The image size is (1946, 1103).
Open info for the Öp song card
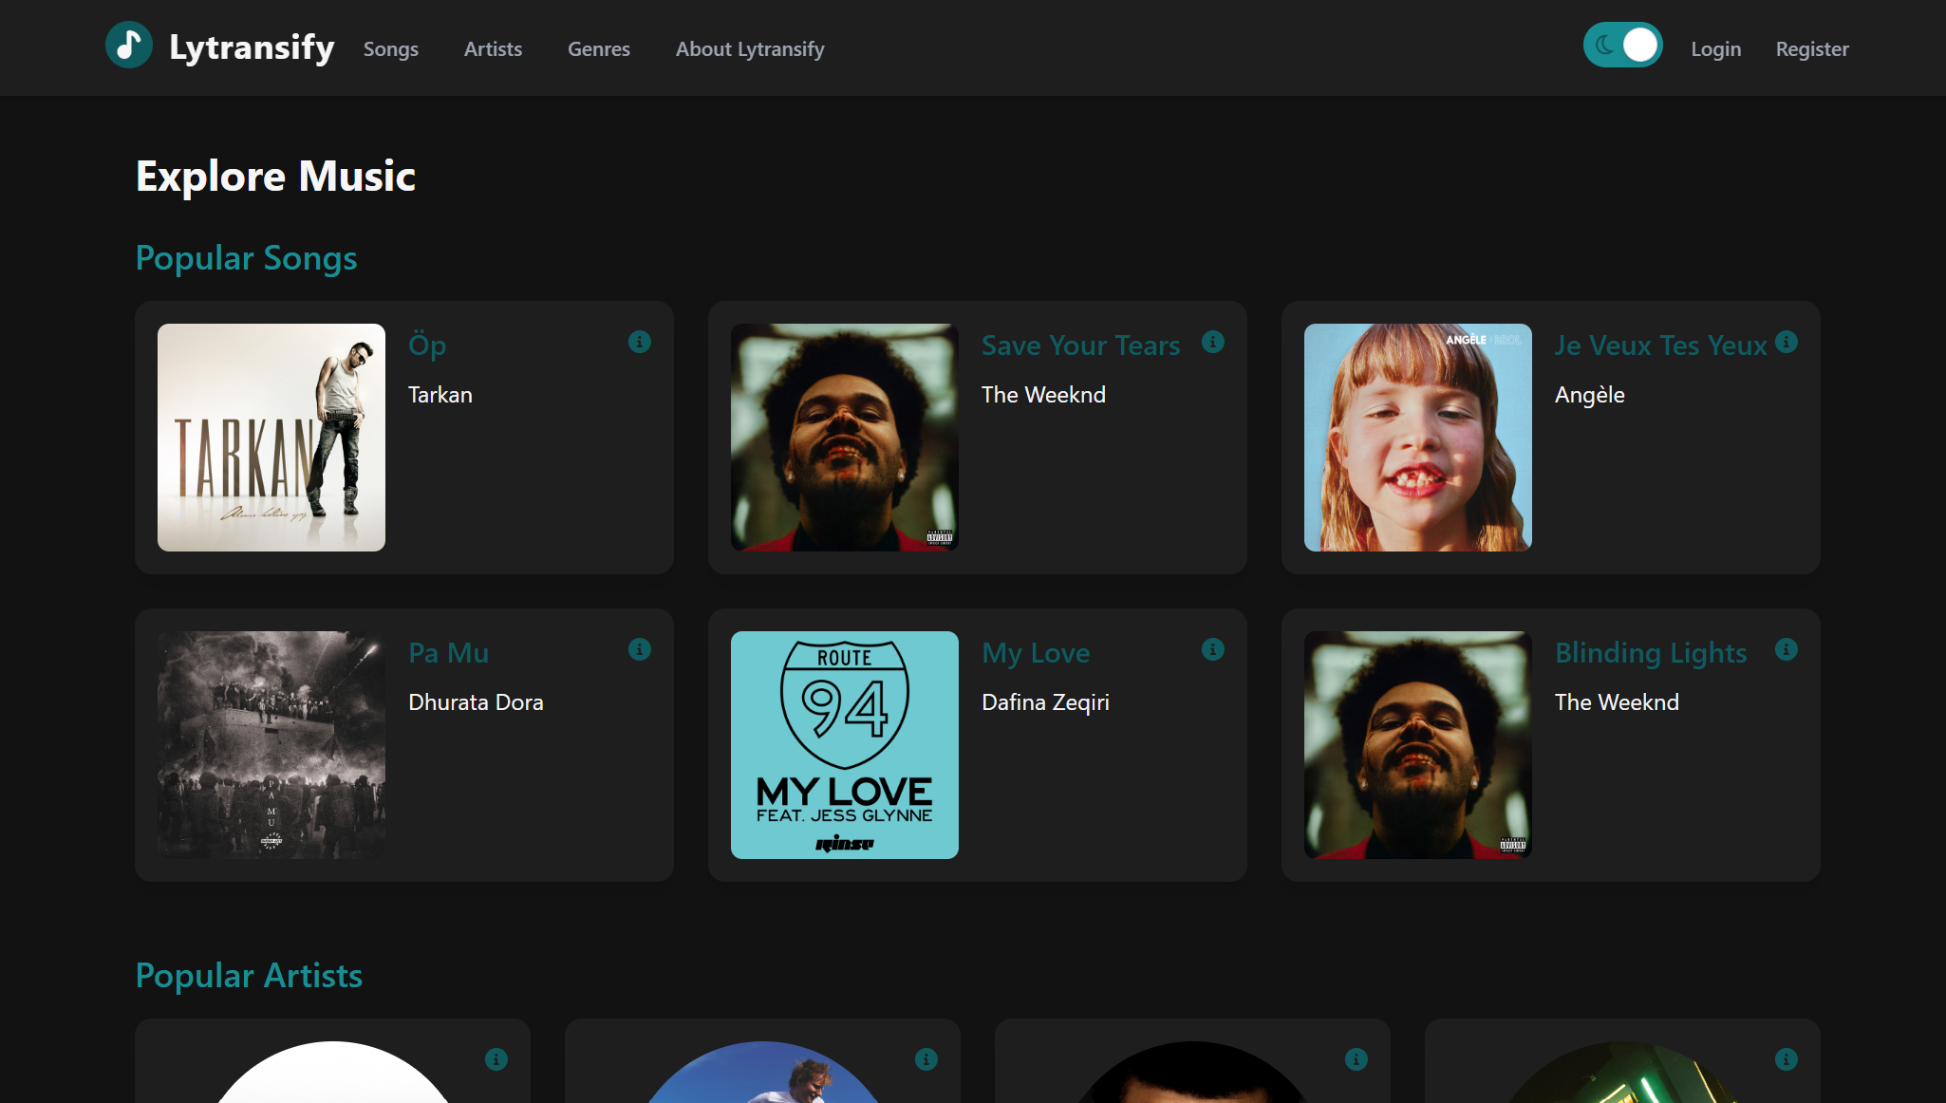640,342
